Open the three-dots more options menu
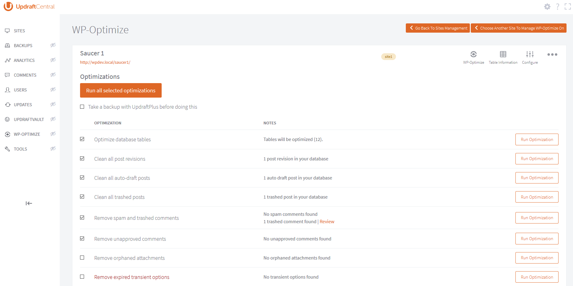The height and width of the screenshot is (286, 573). coord(552,54)
